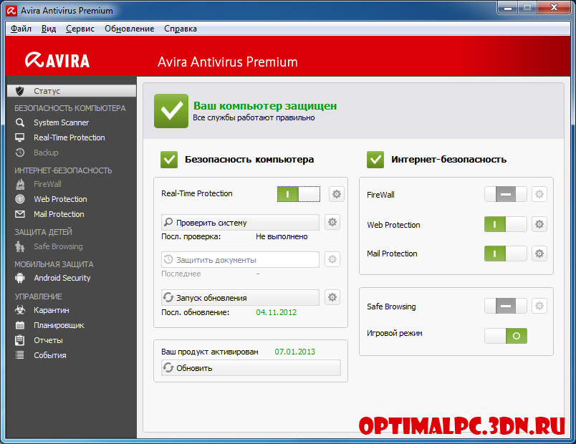This screenshot has height=444, width=576.
Task: Toggle the Mail Protection switch
Action: (506, 254)
